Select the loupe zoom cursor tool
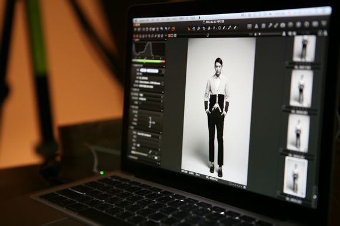Screen dimensions: 340x226 pos(199,29)
